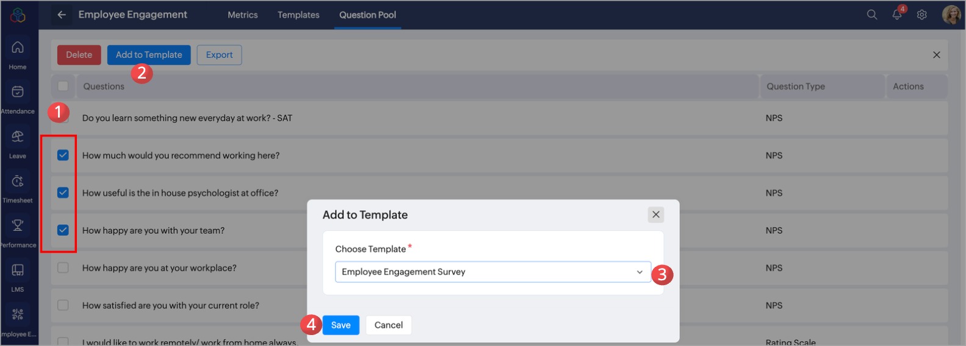Expand the Choose Template dropdown
The image size is (966, 346).
492,272
